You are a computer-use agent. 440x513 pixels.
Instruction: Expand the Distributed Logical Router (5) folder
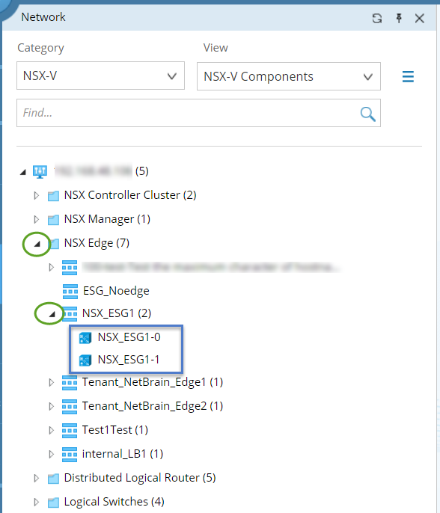37,478
